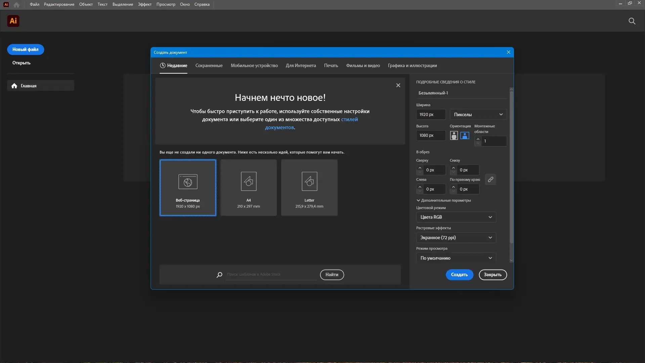The height and width of the screenshot is (363, 645).
Task: Switch to the Для Интернета tab
Action: [301, 66]
